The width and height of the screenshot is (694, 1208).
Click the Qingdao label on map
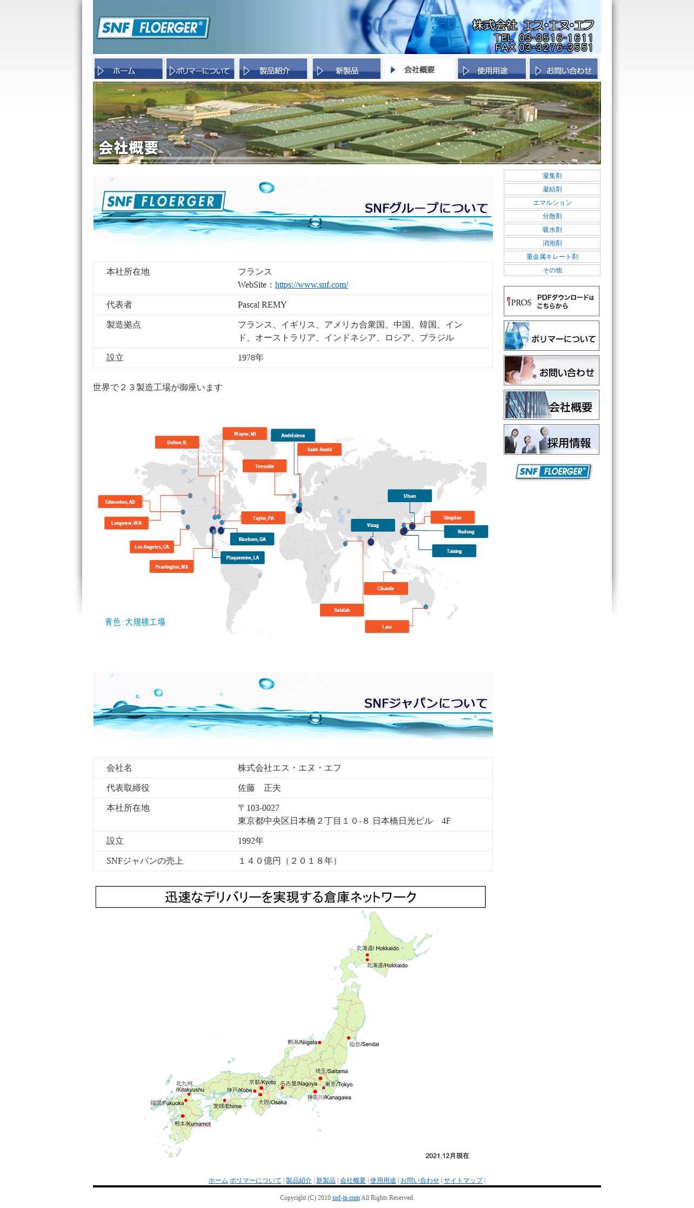pos(453,517)
